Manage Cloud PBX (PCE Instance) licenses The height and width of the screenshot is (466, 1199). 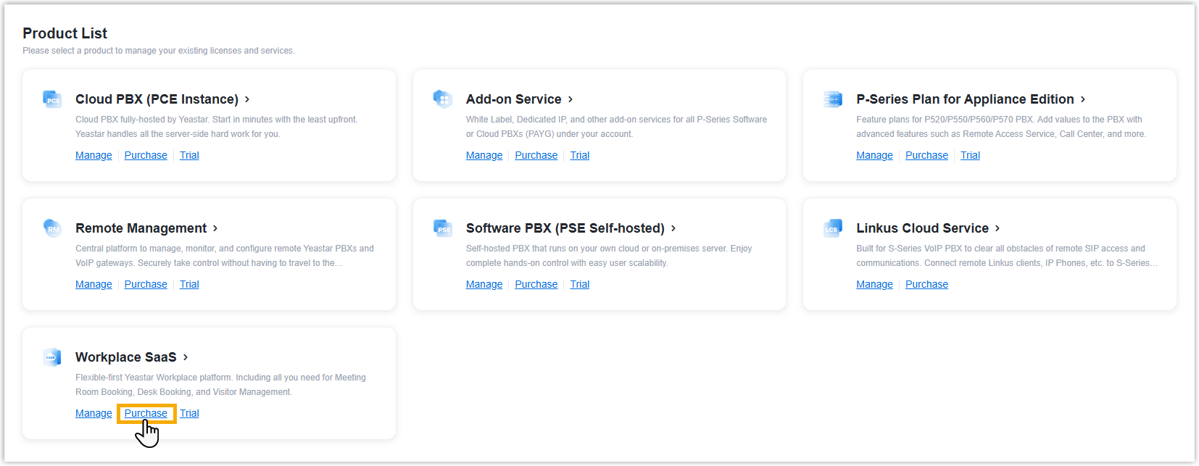pos(94,155)
